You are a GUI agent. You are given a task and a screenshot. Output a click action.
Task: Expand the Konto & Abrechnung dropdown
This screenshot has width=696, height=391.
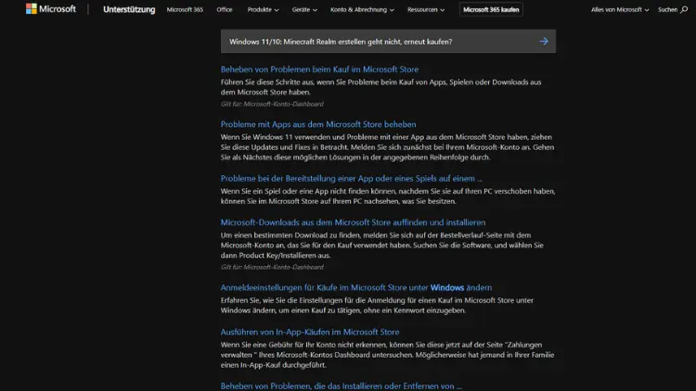click(x=362, y=9)
